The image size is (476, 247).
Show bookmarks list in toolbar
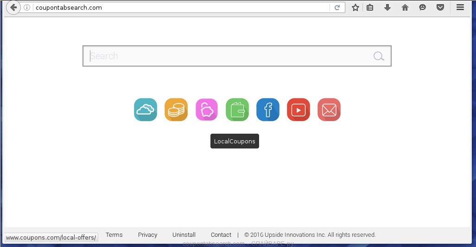[x=370, y=7]
